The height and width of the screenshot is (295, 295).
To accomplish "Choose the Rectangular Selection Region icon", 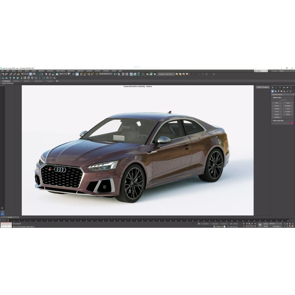I will pos(38,74).
